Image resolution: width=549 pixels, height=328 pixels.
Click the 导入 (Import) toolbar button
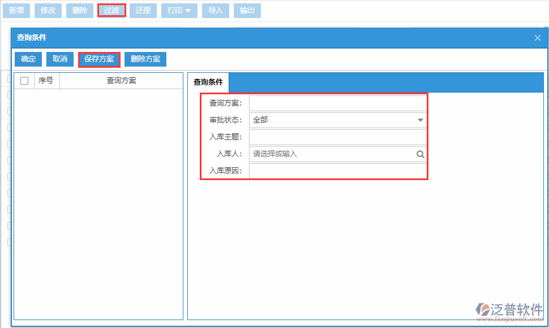pyautogui.click(x=215, y=10)
